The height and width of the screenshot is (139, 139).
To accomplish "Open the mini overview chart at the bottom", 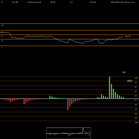I will pos(69,133).
